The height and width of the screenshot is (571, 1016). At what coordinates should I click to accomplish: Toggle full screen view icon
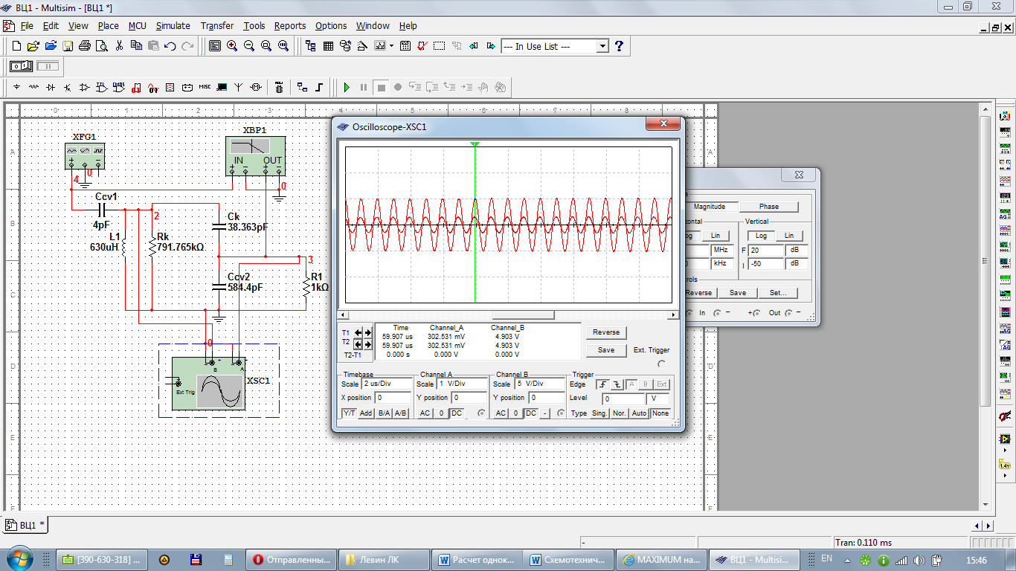click(215, 46)
